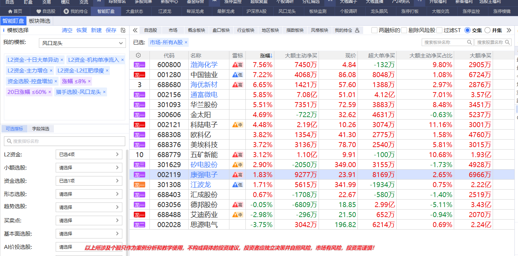Collapse sector tabs with left double-chevron

[x=135, y=30]
